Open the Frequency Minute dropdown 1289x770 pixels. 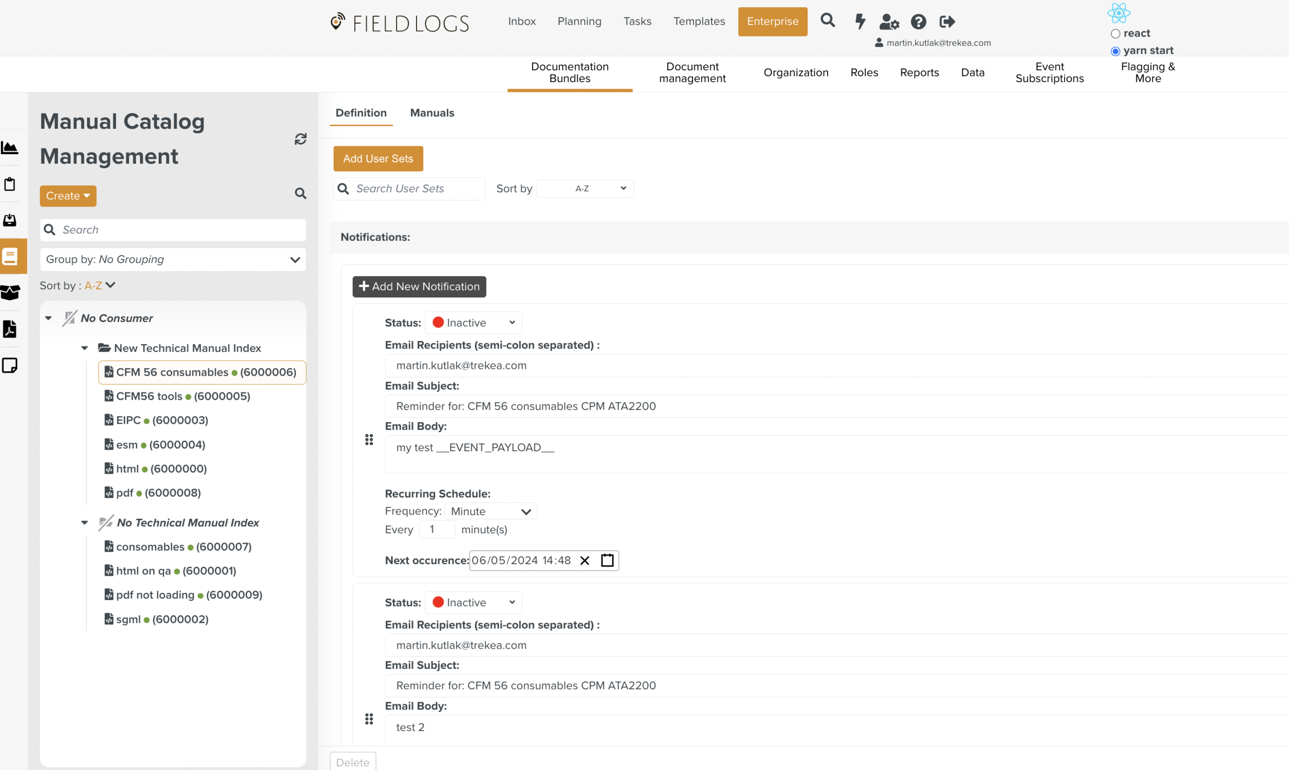click(490, 511)
